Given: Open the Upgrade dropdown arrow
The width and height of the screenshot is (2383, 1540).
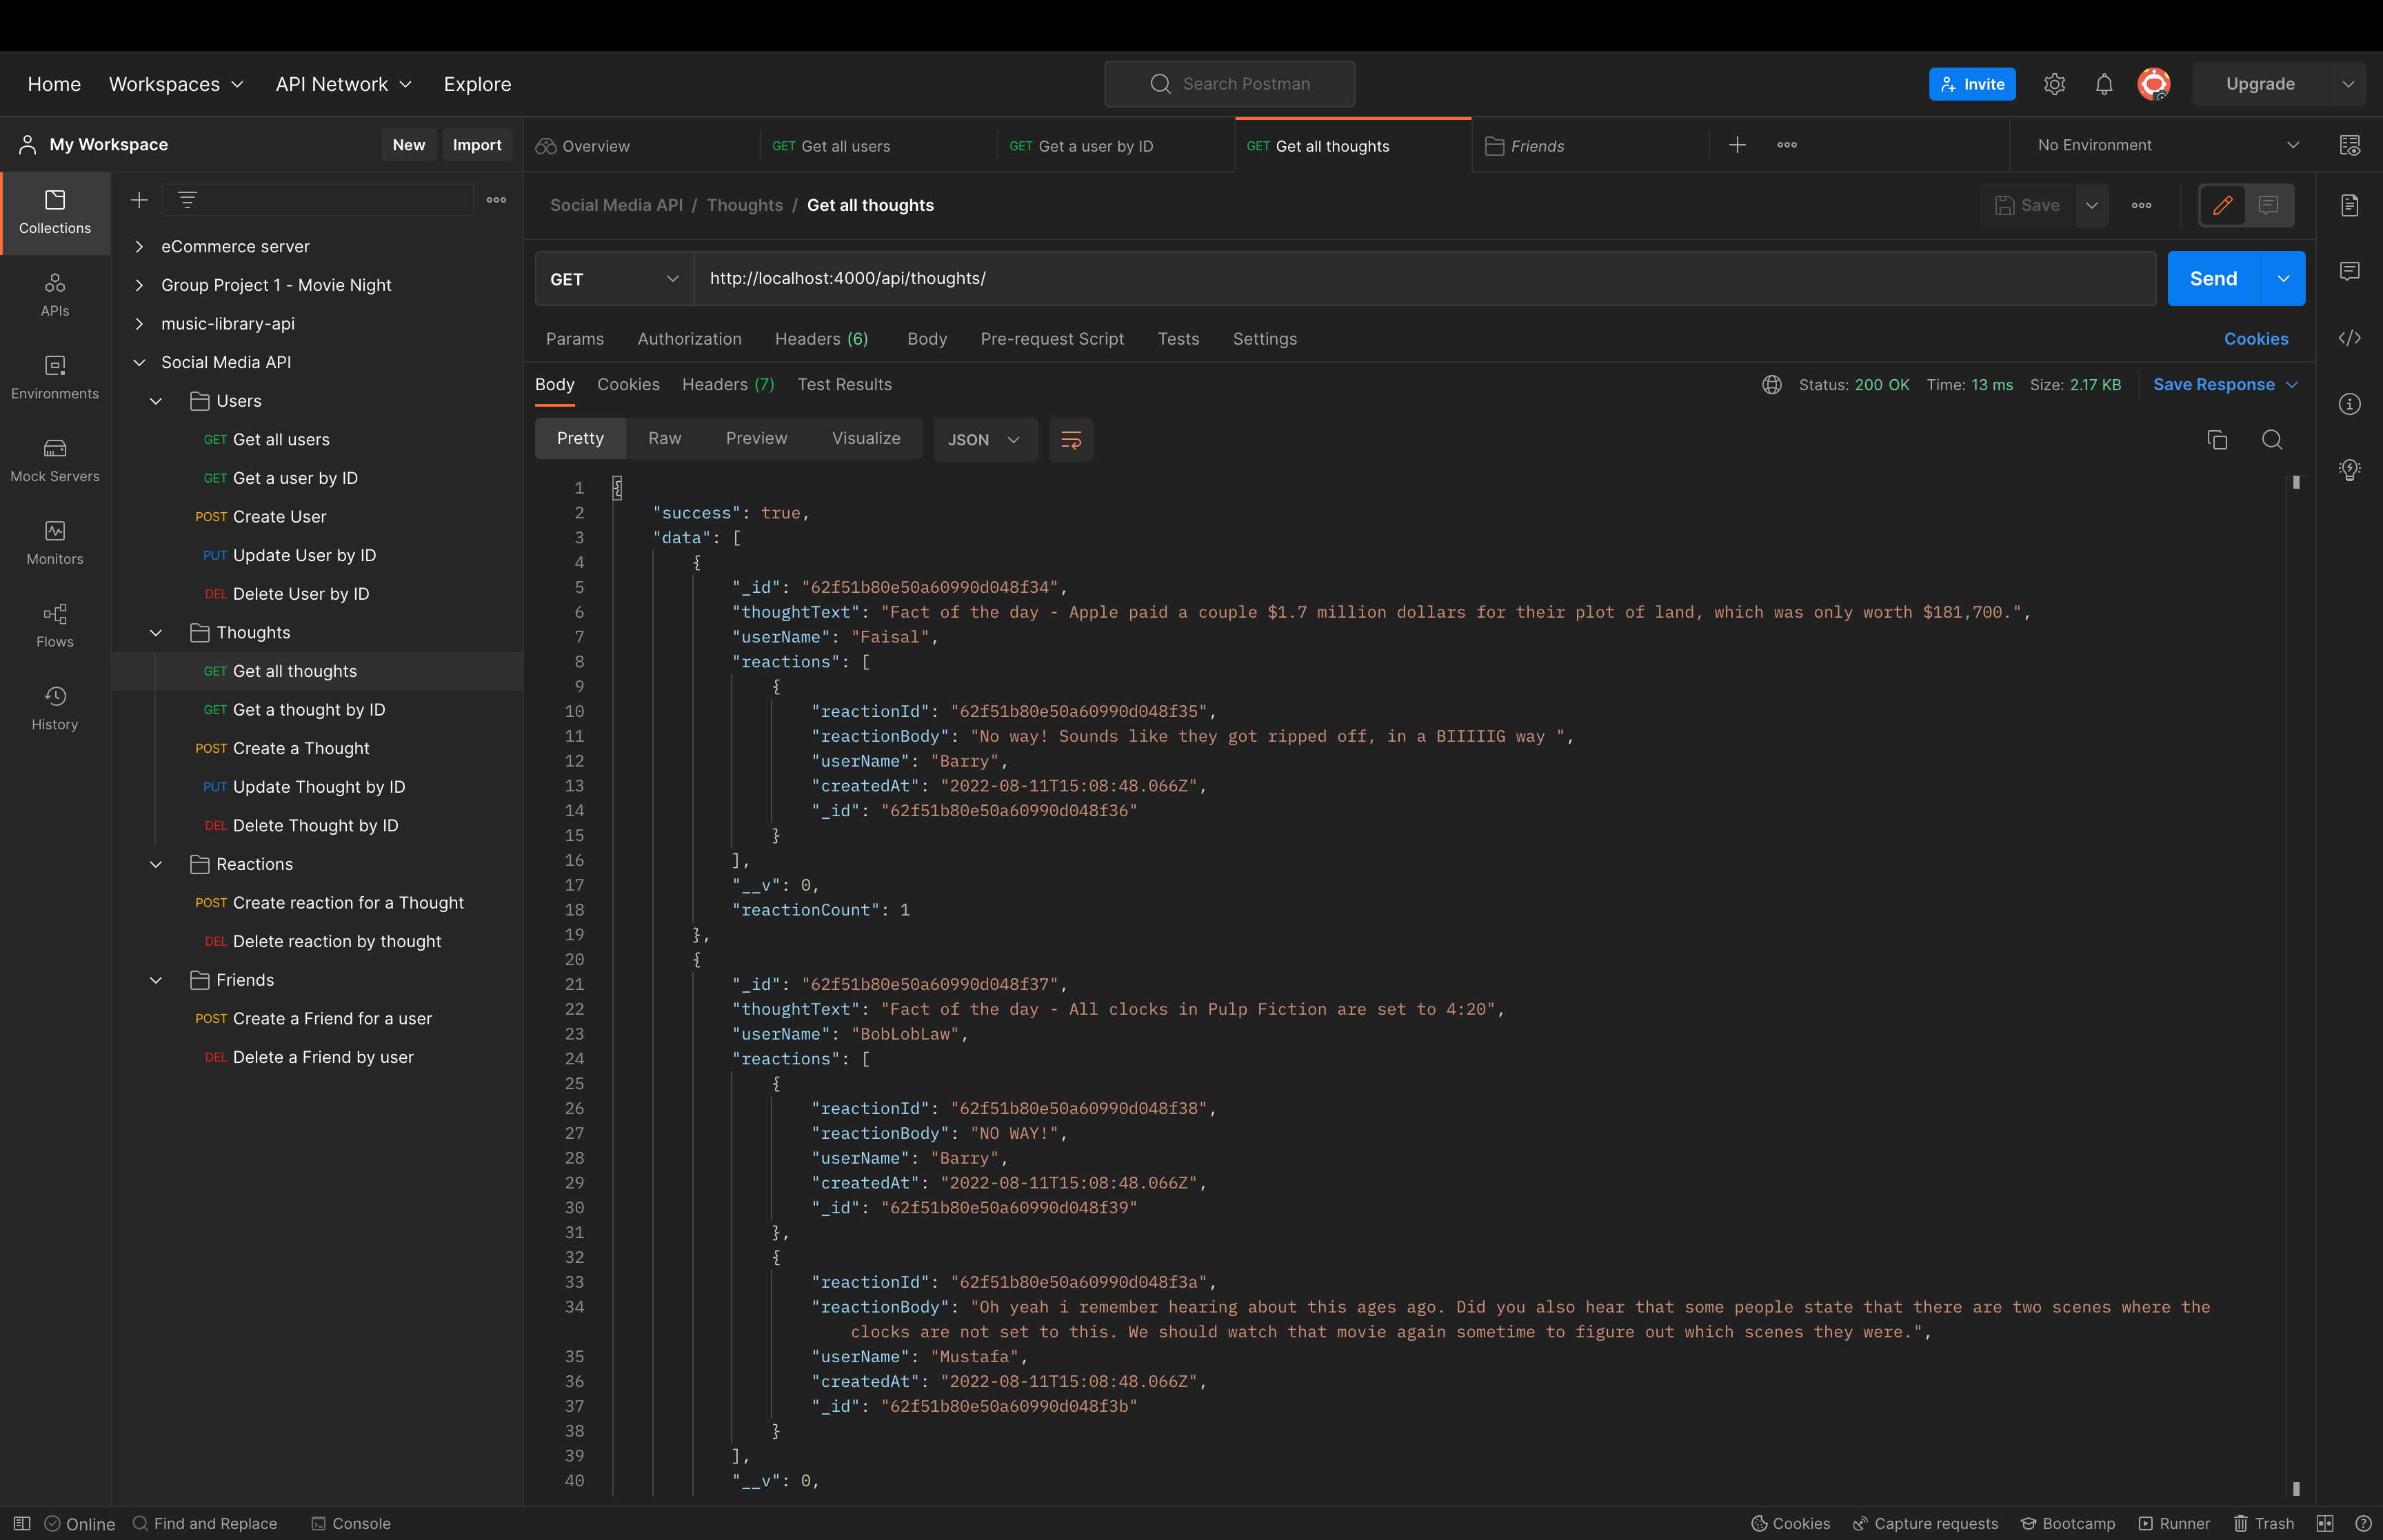Looking at the screenshot, I should pyautogui.click(x=2347, y=84).
